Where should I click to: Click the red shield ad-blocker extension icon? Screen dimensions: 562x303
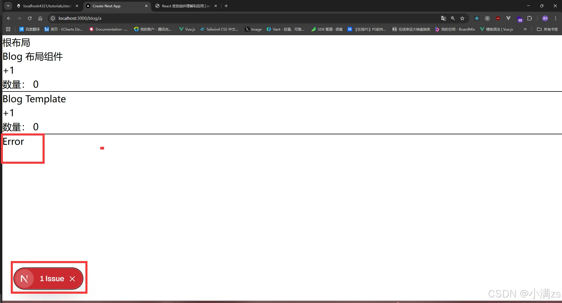coord(498,18)
